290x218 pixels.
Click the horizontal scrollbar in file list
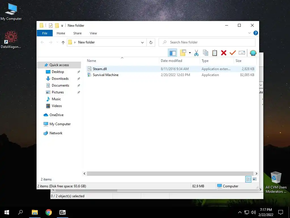click(x=170, y=173)
